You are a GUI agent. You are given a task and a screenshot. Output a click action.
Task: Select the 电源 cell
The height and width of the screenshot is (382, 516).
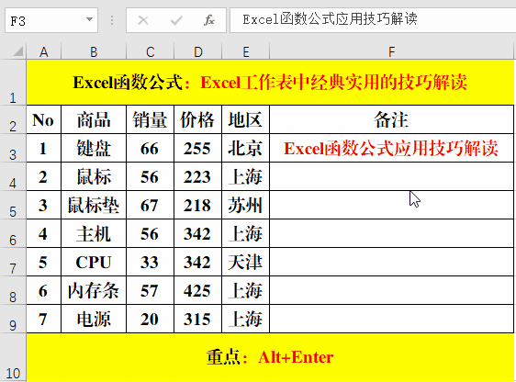94,319
